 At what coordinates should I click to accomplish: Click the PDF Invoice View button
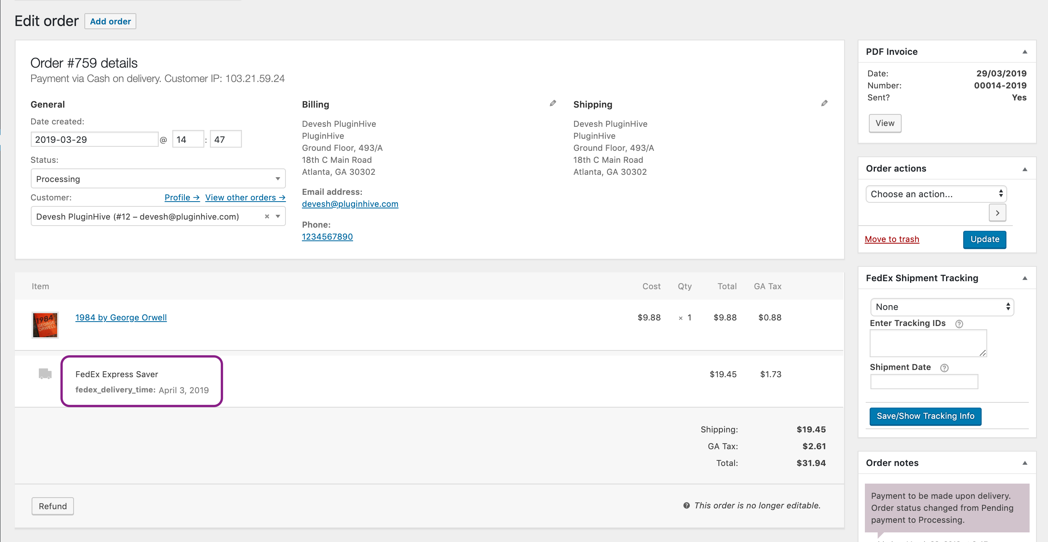click(884, 123)
